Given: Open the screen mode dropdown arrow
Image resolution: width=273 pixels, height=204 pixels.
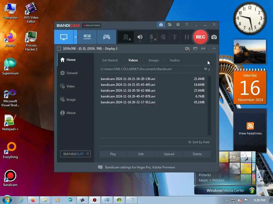Looking at the screenshot, I should 75,37.
